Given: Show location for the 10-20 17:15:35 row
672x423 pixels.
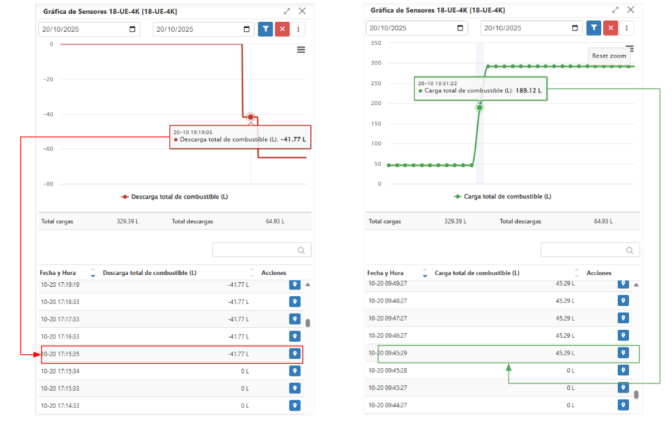Looking at the screenshot, I should (294, 353).
